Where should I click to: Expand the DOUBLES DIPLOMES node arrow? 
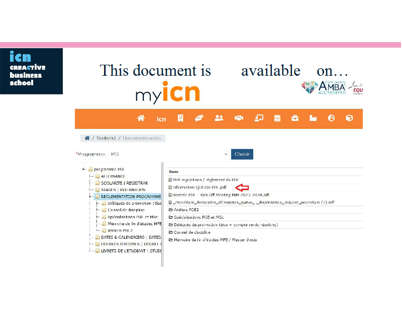point(90,244)
